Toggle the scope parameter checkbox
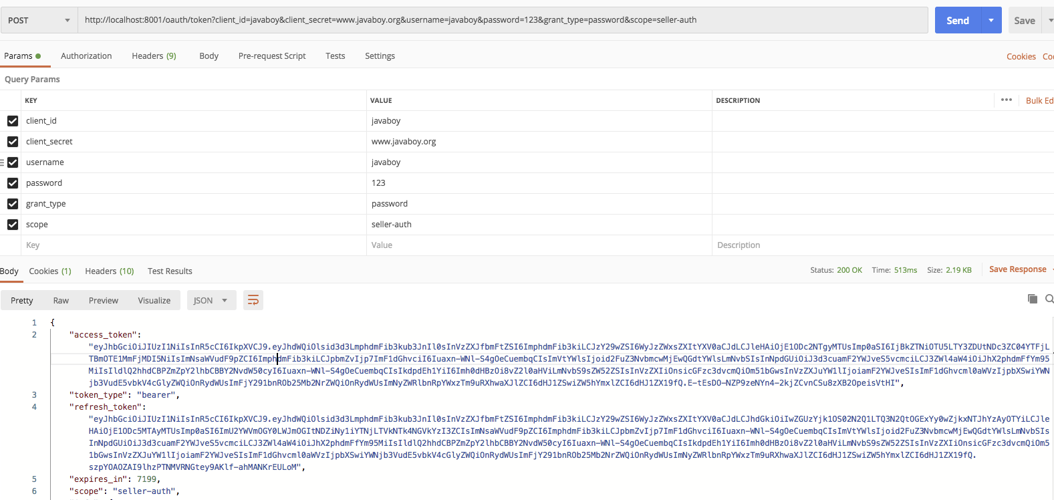This screenshot has width=1054, height=500. click(13, 225)
